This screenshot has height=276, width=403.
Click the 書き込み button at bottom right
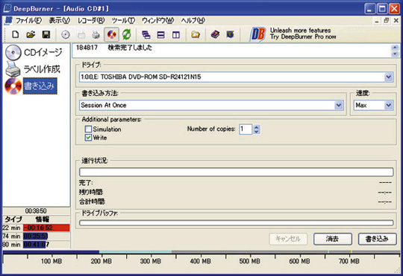(x=377, y=239)
